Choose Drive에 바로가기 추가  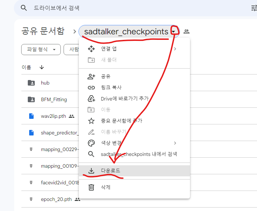pos(134,99)
